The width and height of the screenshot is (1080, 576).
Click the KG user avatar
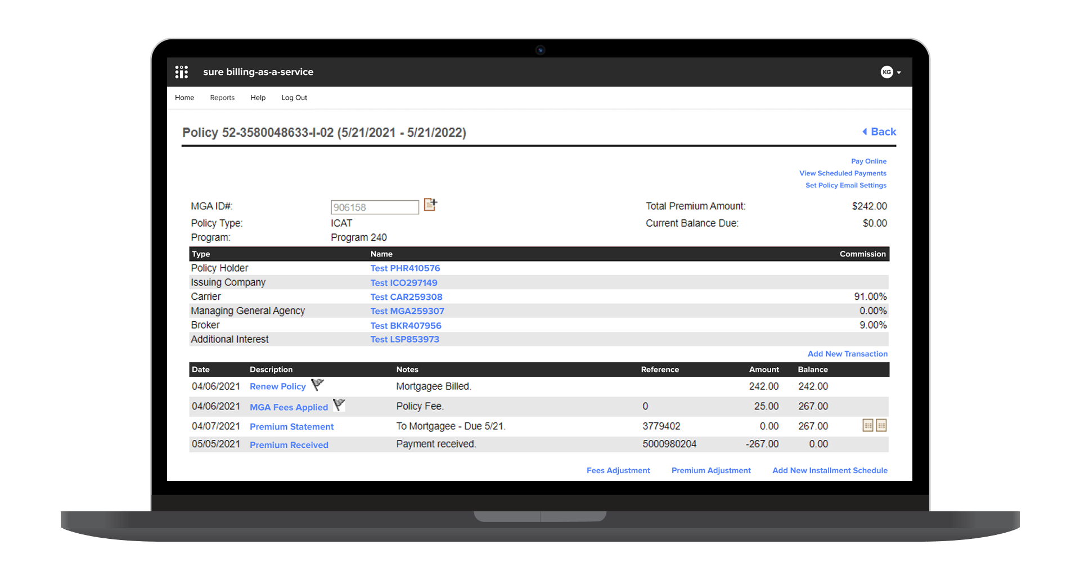tap(886, 72)
